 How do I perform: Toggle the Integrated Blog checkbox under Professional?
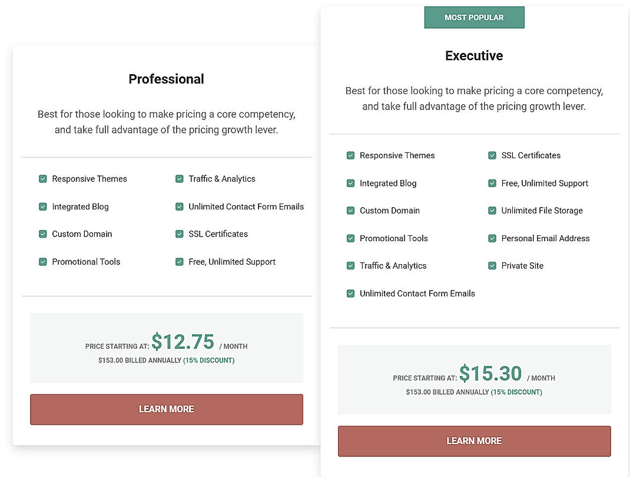[43, 206]
